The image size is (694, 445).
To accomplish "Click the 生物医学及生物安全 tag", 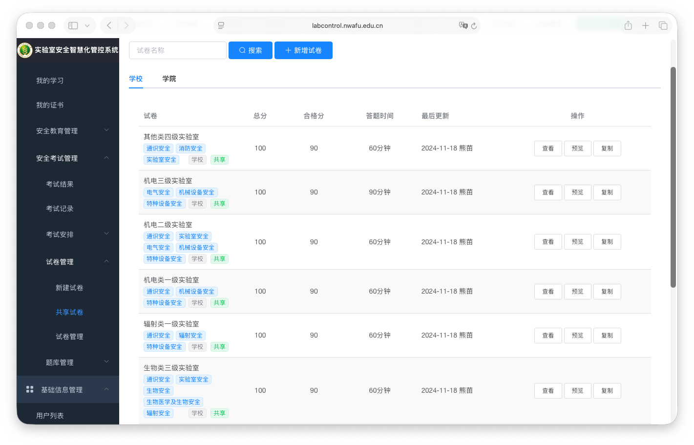I will tap(173, 402).
